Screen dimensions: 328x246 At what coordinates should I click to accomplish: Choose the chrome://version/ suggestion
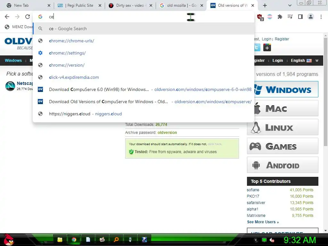pyautogui.click(x=143, y=65)
